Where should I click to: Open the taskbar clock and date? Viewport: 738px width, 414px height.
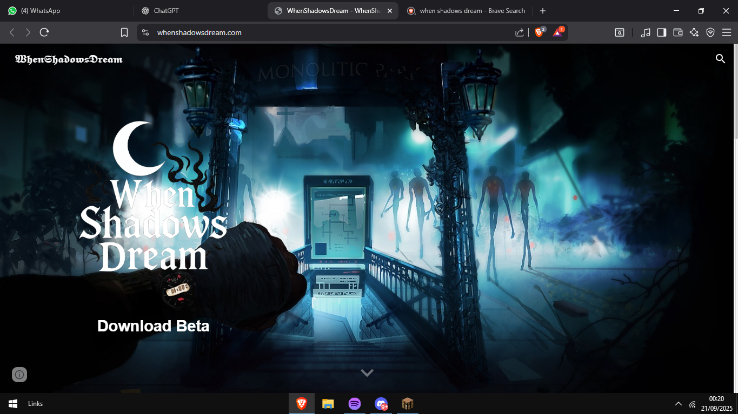tap(716, 404)
